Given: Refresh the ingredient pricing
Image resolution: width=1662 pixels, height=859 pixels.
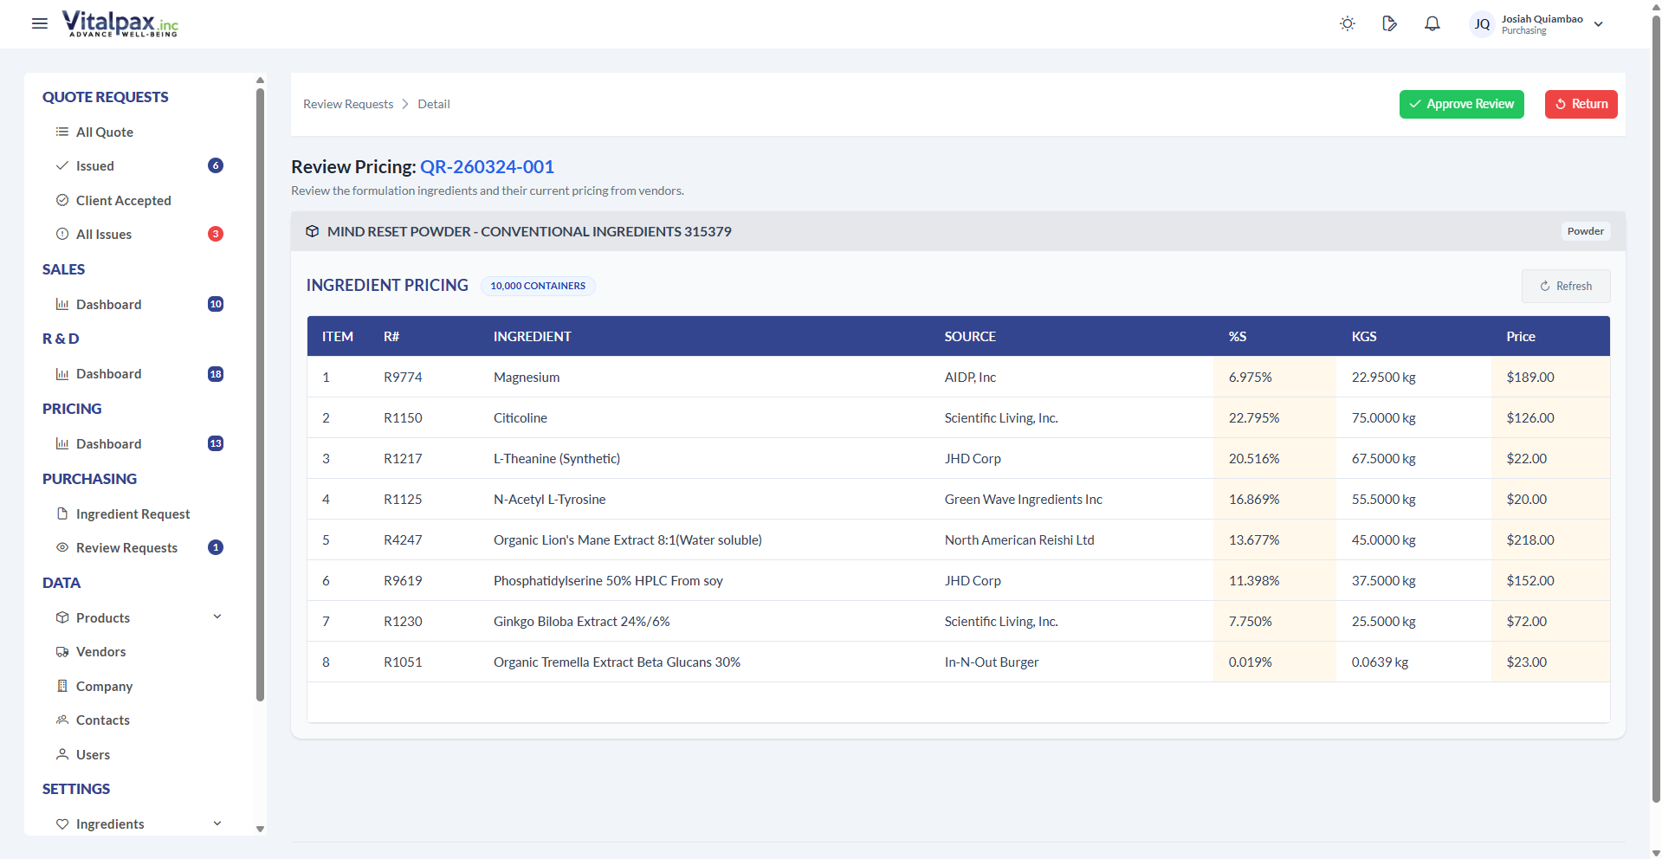Looking at the screenshot, I should tap(1566, 286).
